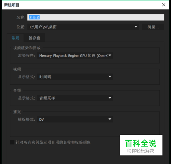Open the 渲染程序 renderer dropdown
The height and width of the screenshot is (164, 171).
[75, 56]
